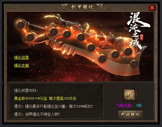Select the equipped sword item slot
Image resolution: width=162 pixels, height=127 pixels.
coord(129,94)
